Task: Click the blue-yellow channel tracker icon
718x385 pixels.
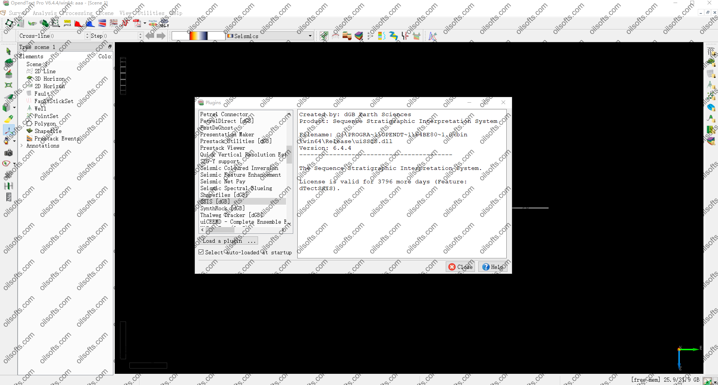Action: pos(393,36)
